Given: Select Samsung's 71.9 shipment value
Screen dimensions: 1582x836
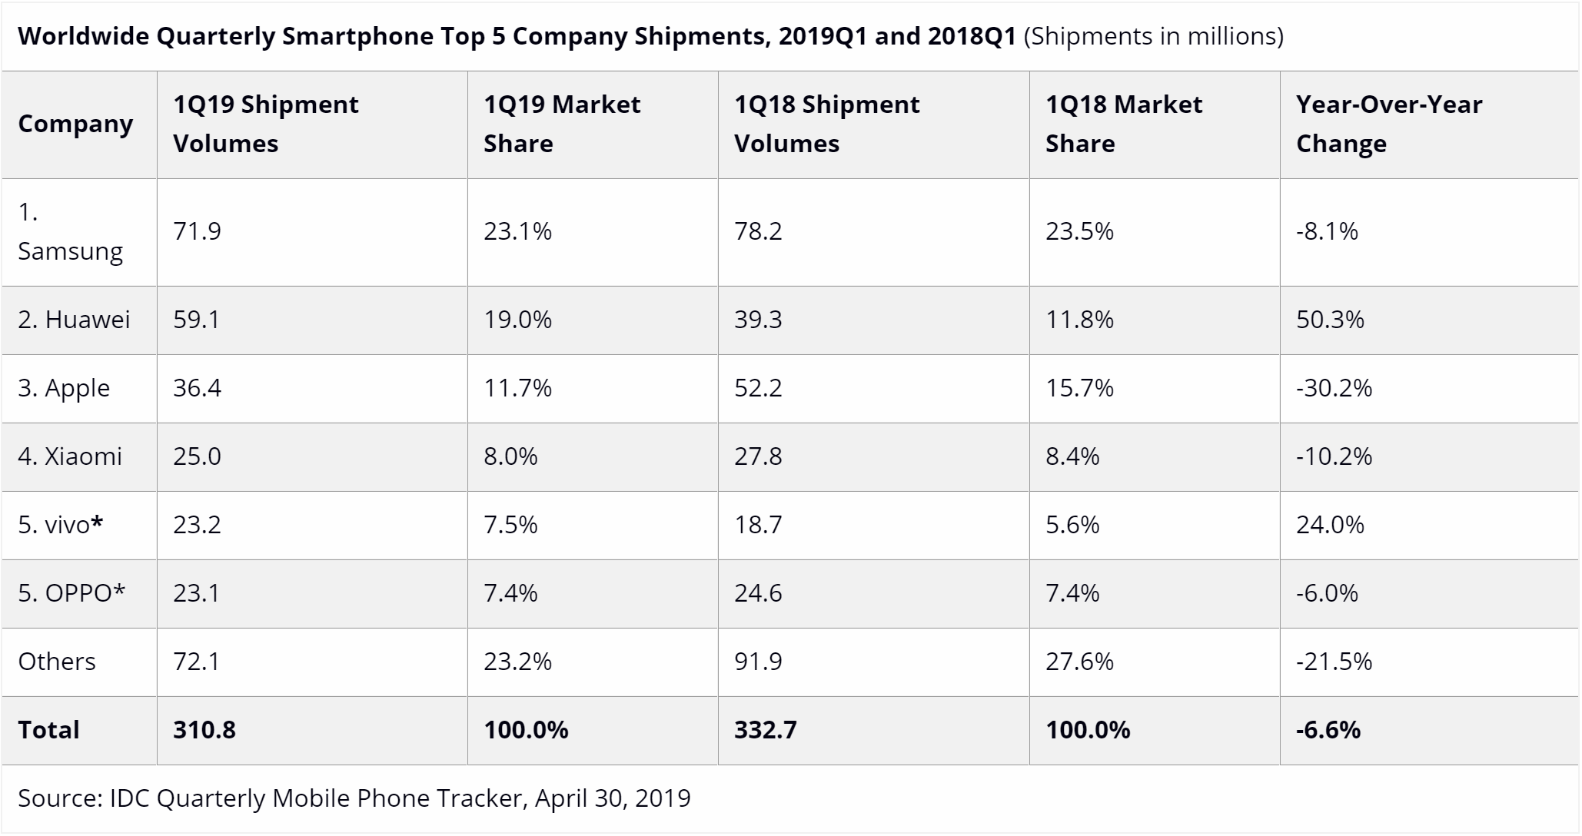Looking at the screenshot, I should coord(197,231).
